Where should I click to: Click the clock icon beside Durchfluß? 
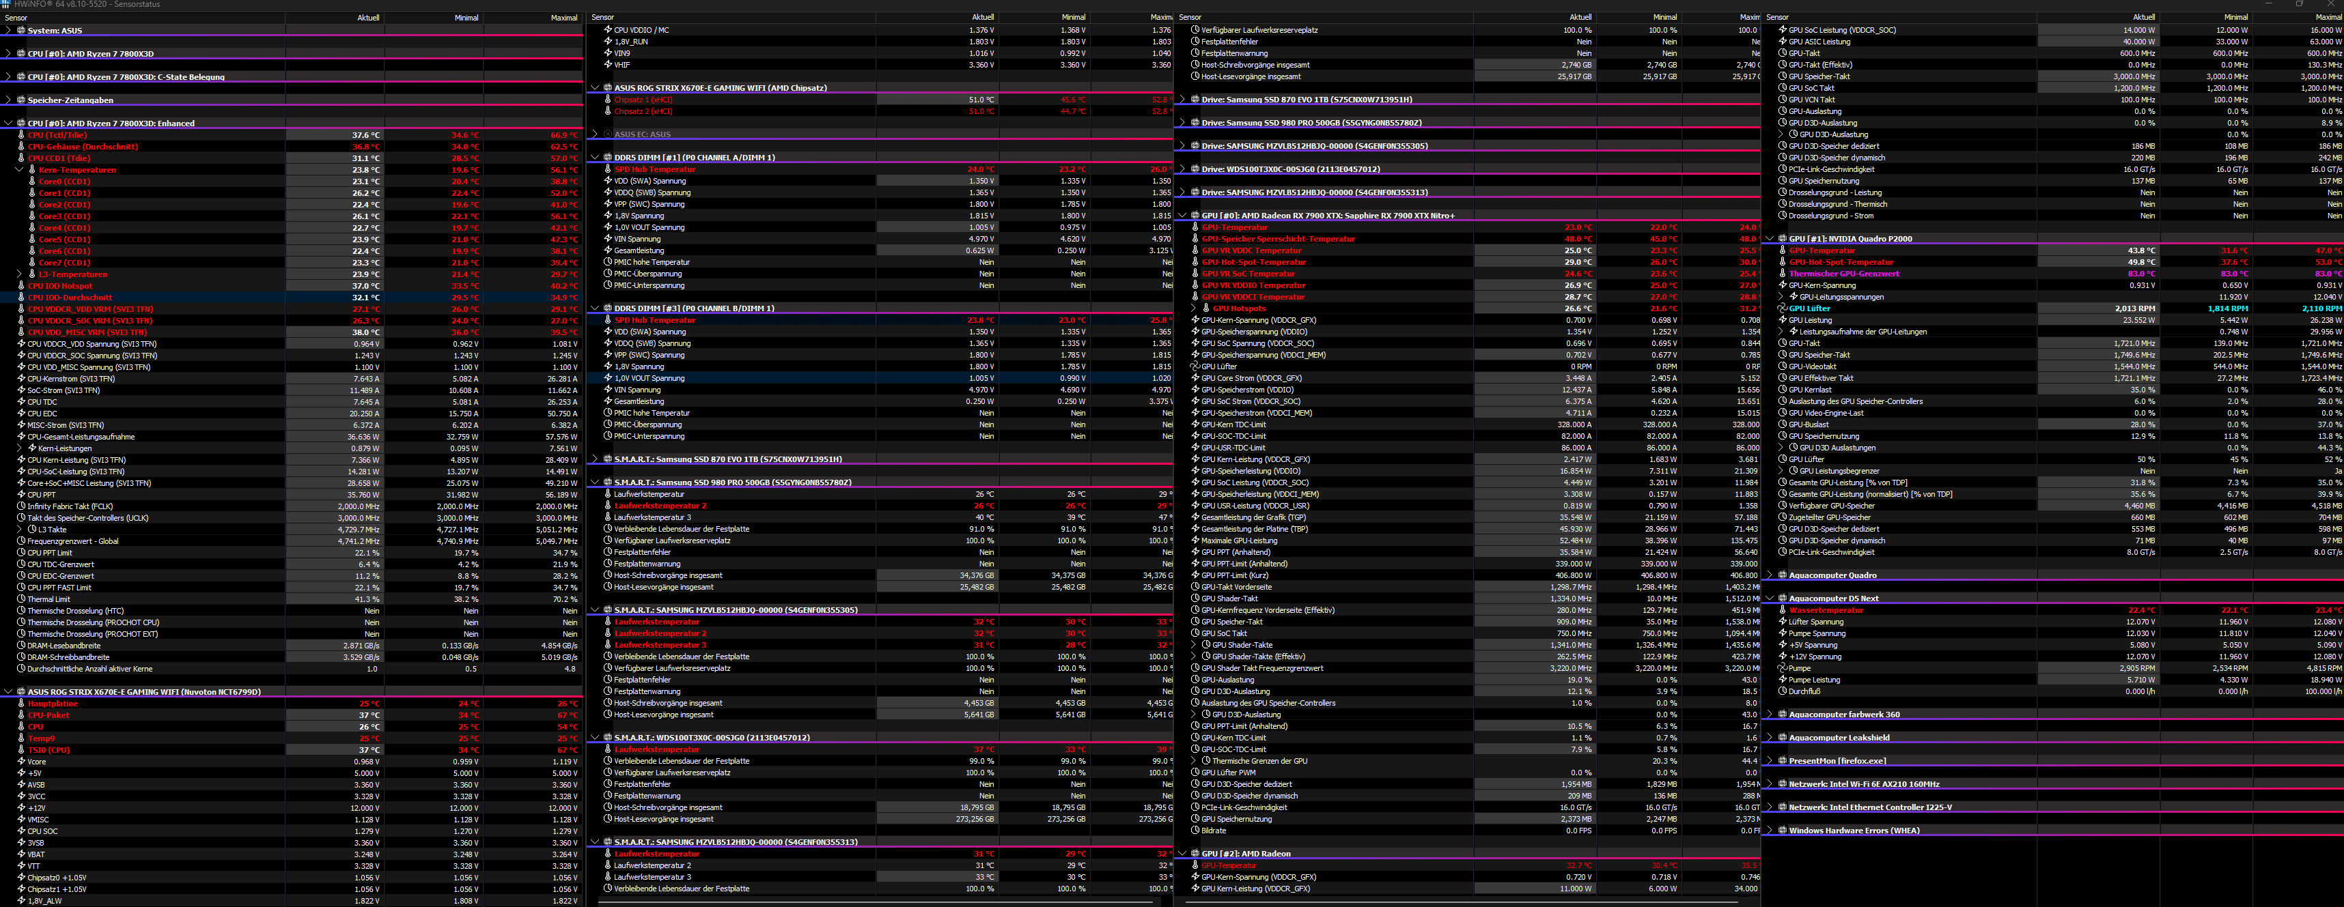(x=1783, y=691)
